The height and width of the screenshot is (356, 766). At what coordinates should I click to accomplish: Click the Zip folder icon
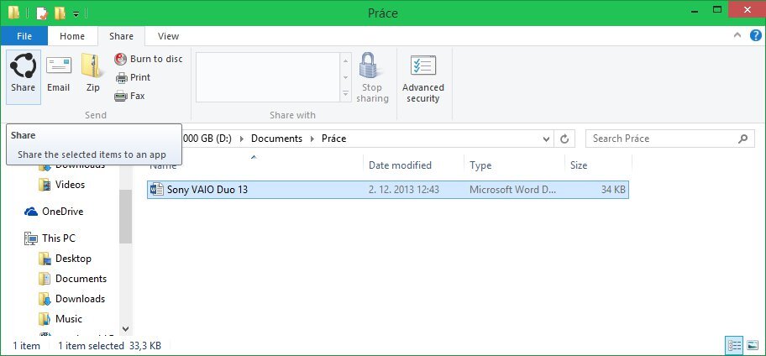pyautogui.click(x=92, y=65)
